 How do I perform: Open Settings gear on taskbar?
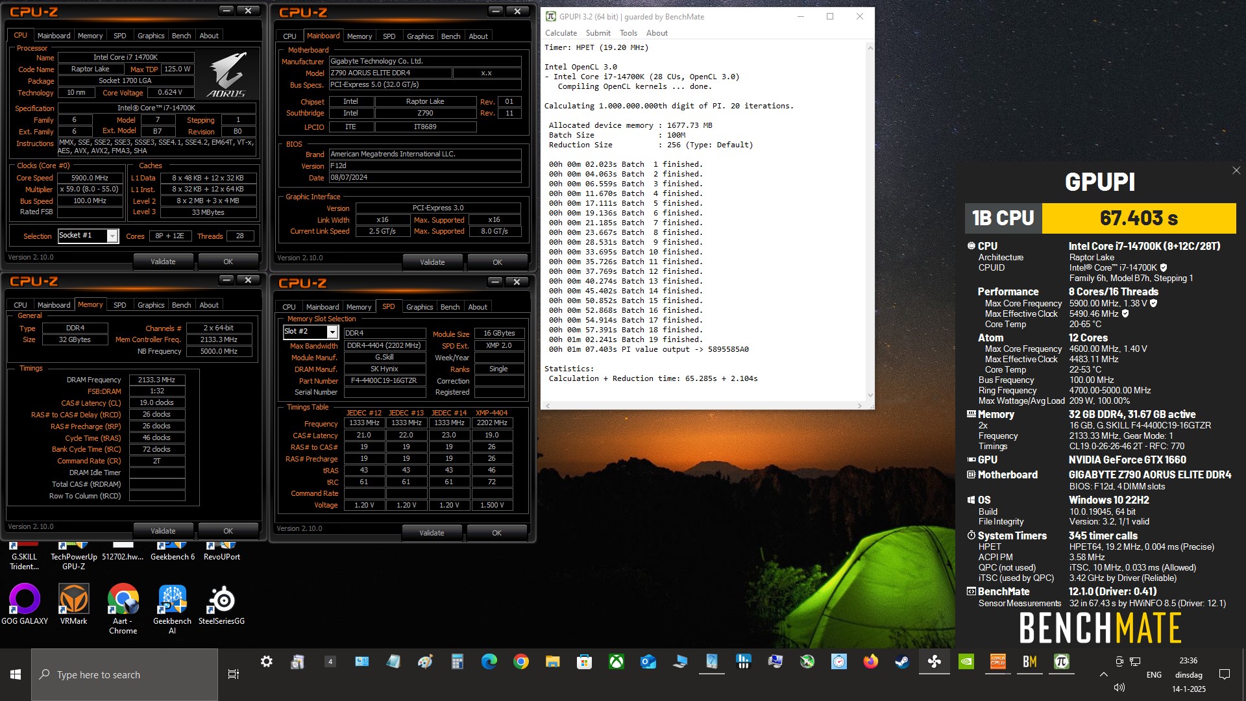tap(266, 661)
